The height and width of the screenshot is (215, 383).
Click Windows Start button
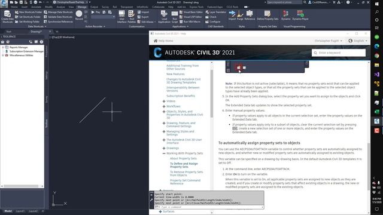[x=377, y=4]
